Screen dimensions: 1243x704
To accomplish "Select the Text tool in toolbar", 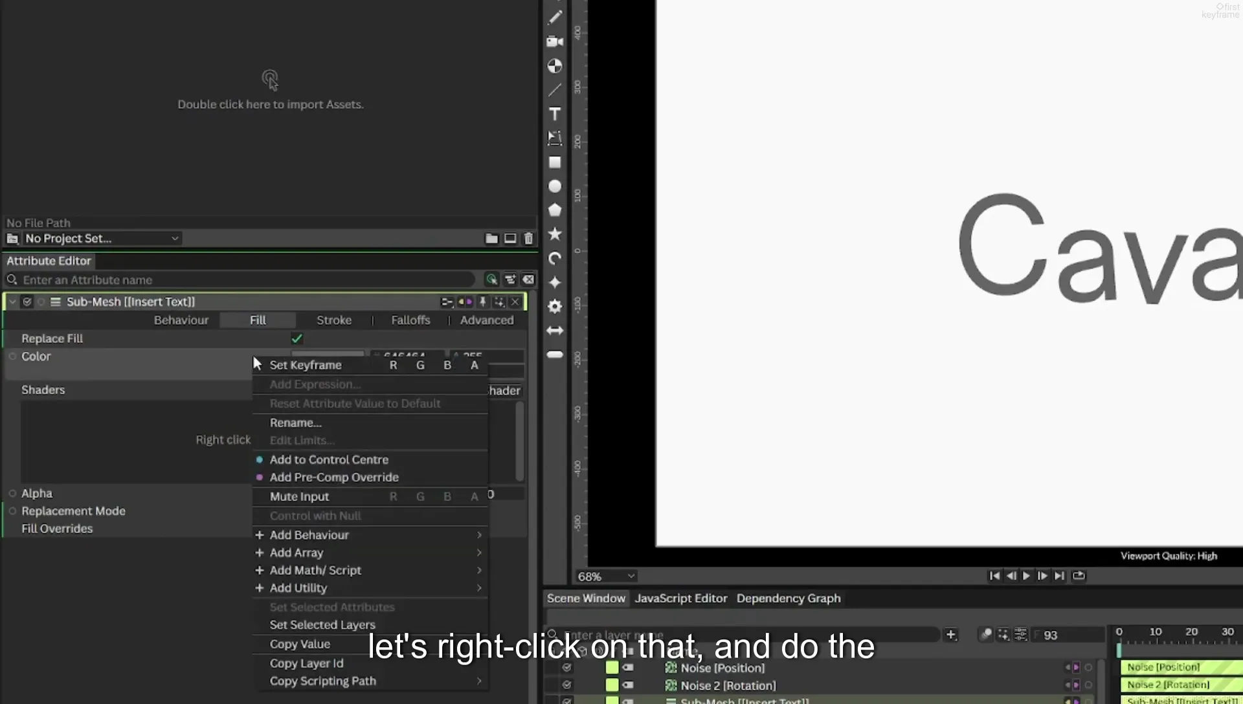I will click(x=555, y=115).
